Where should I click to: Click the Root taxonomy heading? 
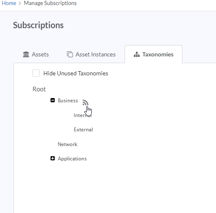click(39, 89)
